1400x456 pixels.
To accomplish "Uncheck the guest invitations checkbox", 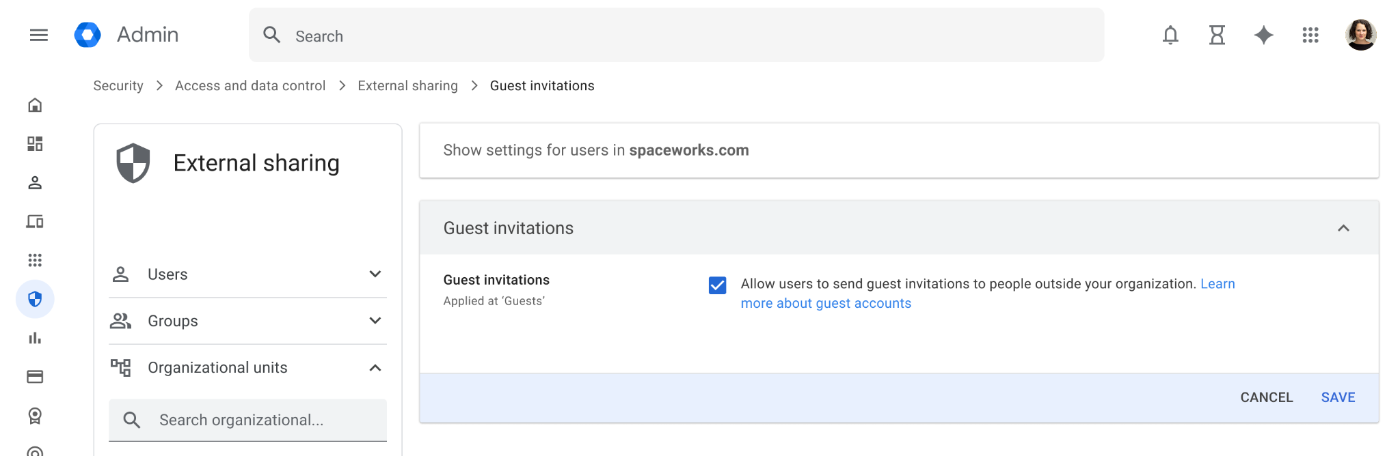I will tap(717, 286).
